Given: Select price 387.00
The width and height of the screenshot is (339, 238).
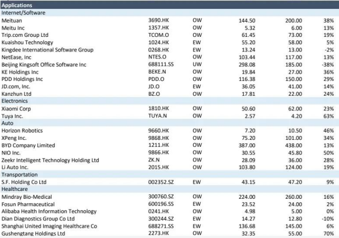Looking at the screenshot, I should click(x=247, y=145).
